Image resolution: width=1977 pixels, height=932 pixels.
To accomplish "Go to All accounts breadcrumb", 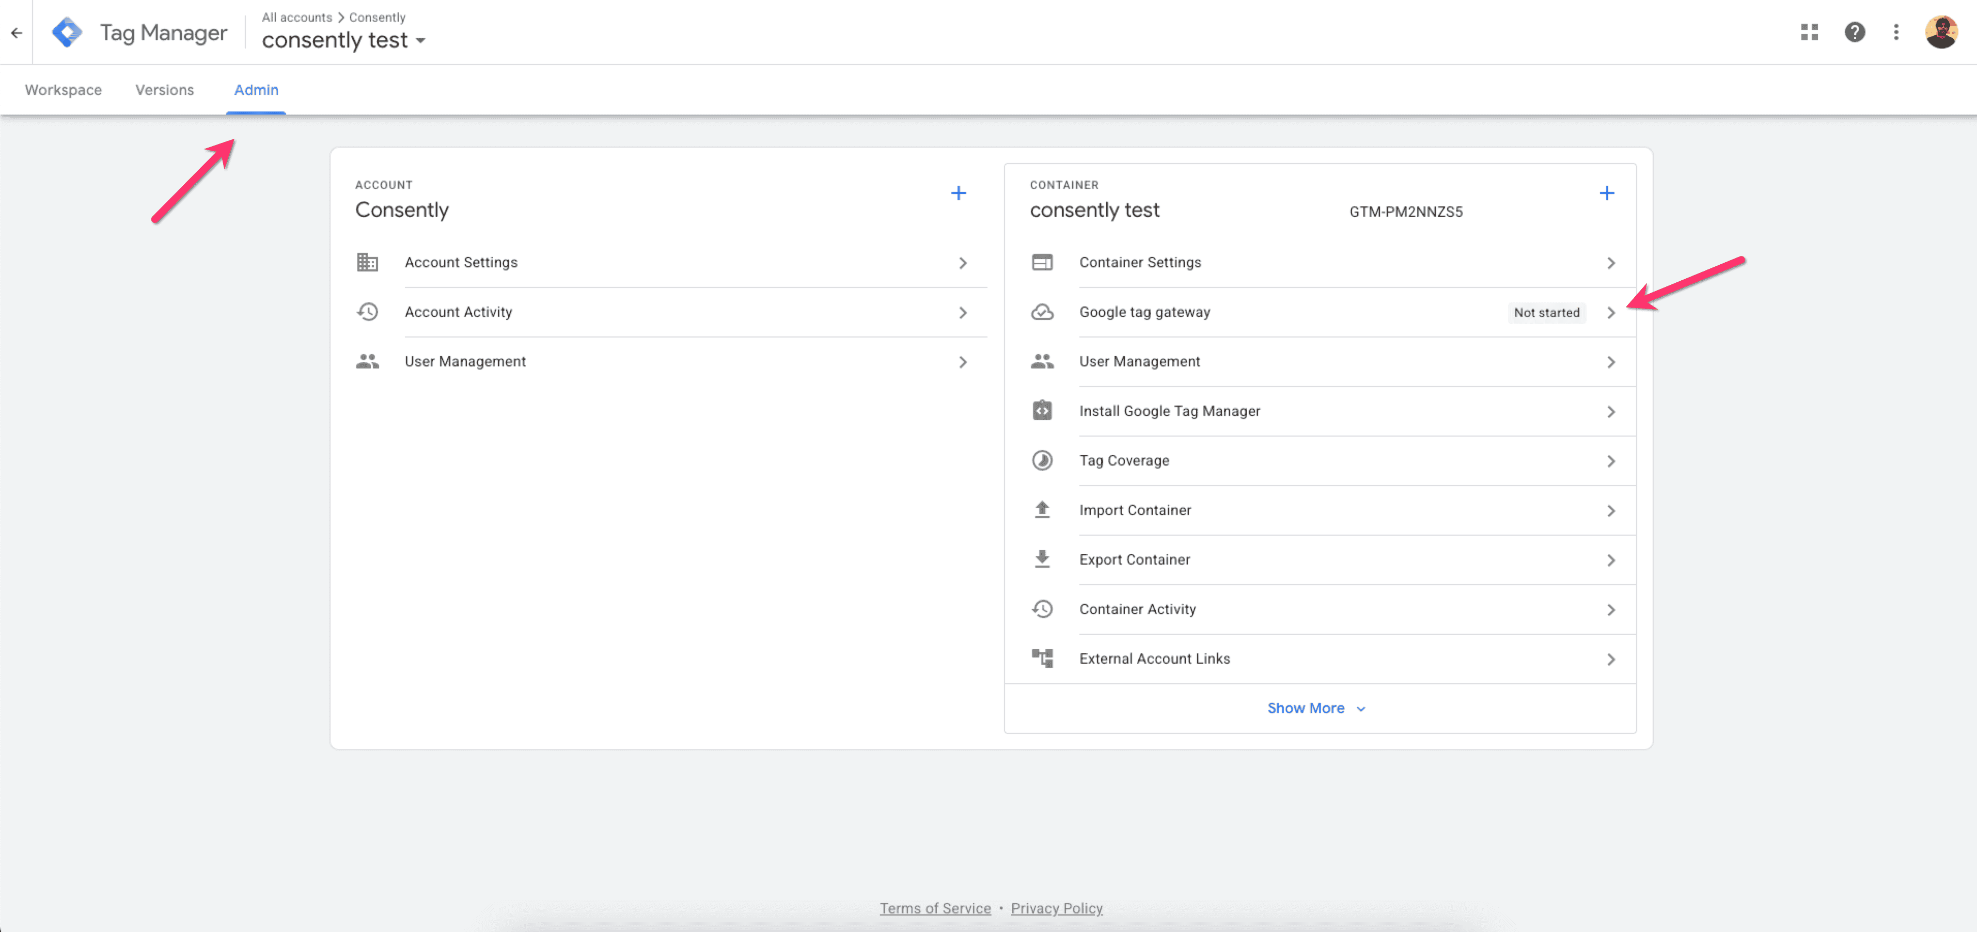I will [296, 17].
